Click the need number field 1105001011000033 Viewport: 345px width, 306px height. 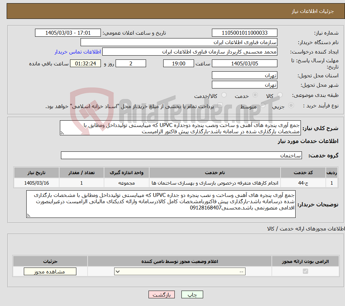click(244, 33)
